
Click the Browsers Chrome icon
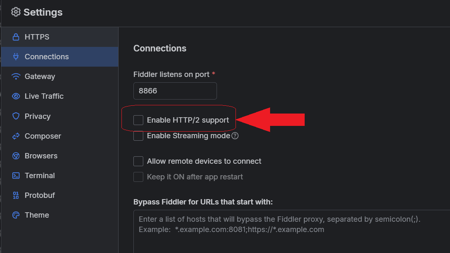[16, 156]
